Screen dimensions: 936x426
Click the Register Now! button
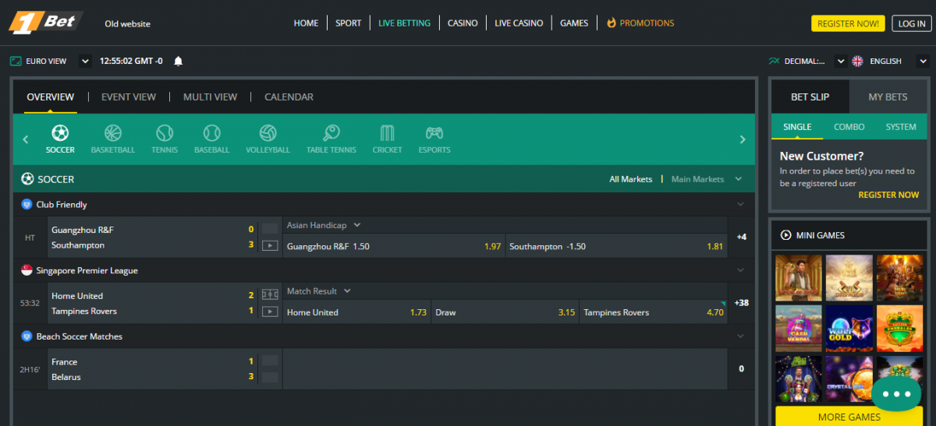pyautogui.click(x=848, y=23)
